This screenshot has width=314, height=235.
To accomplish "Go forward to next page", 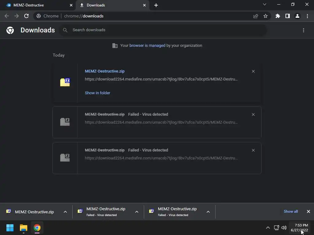I will click(x=17, y=16).
